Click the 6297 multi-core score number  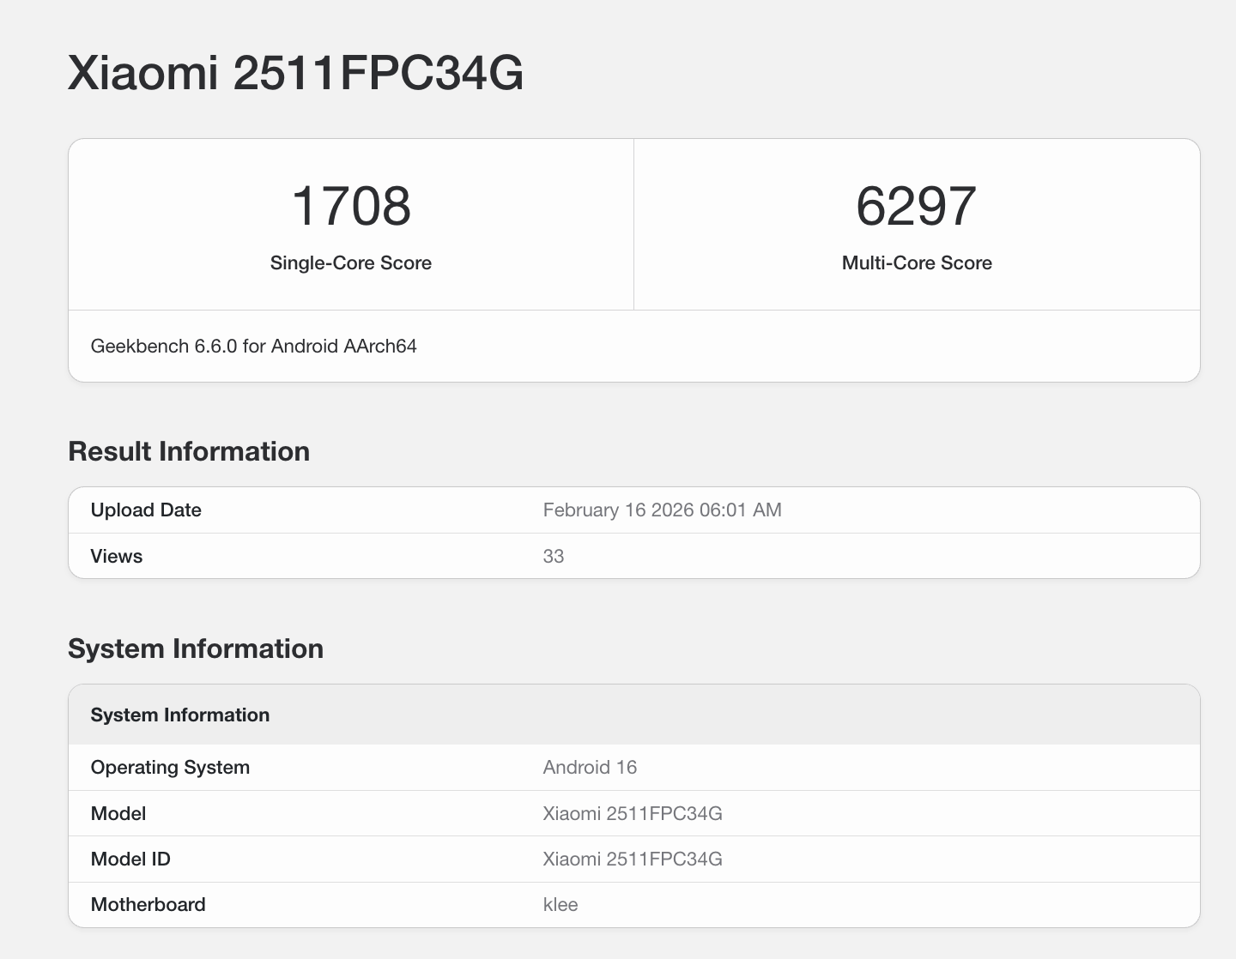(916, 207)
